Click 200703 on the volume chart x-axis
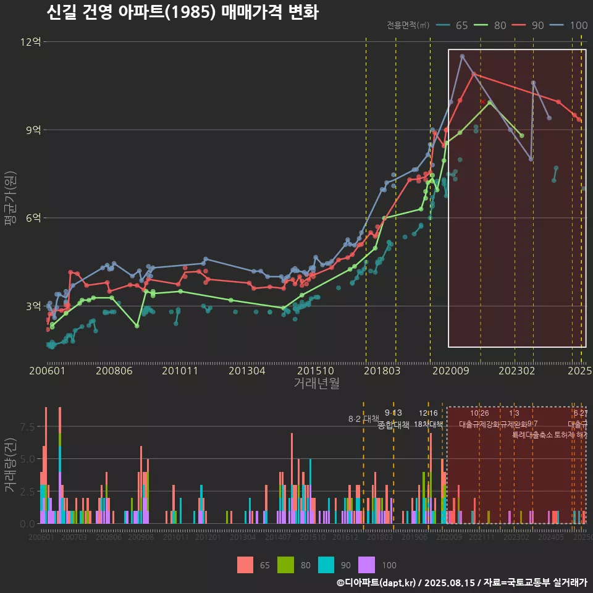 click(x=74, y=537)
